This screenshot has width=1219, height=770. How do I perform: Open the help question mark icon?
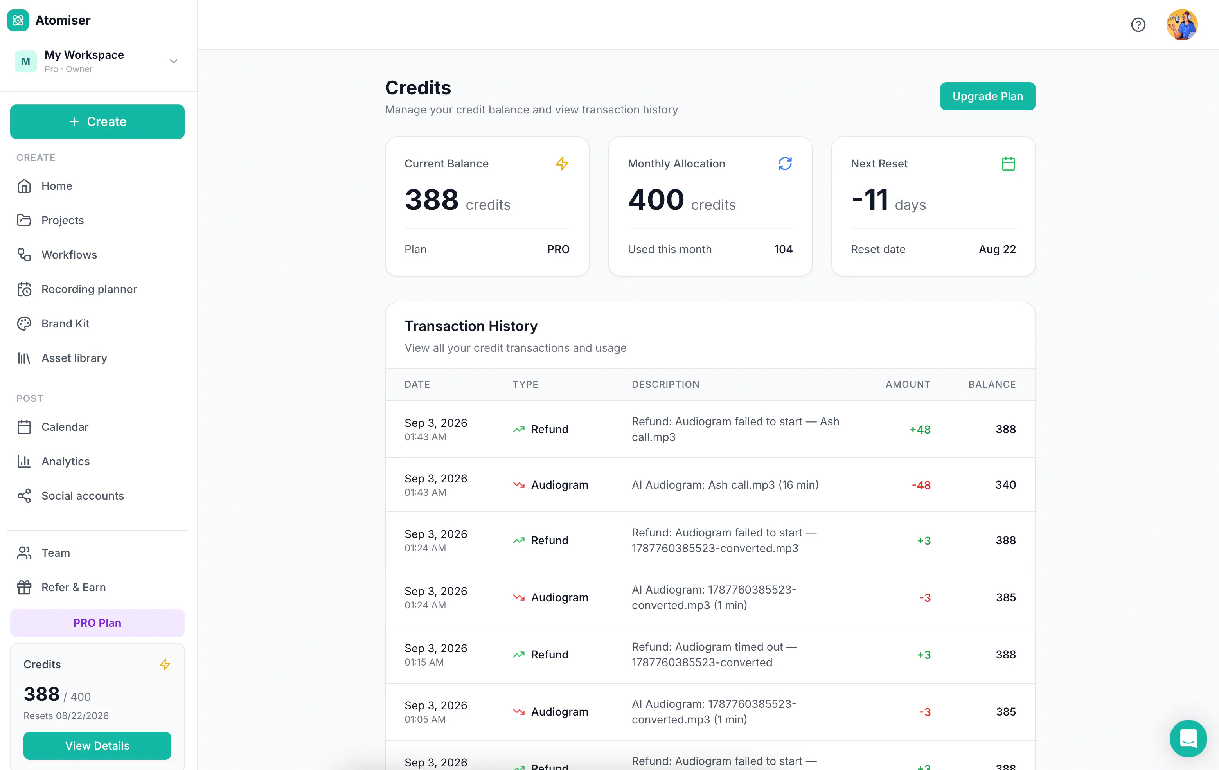coord(1138,25)
